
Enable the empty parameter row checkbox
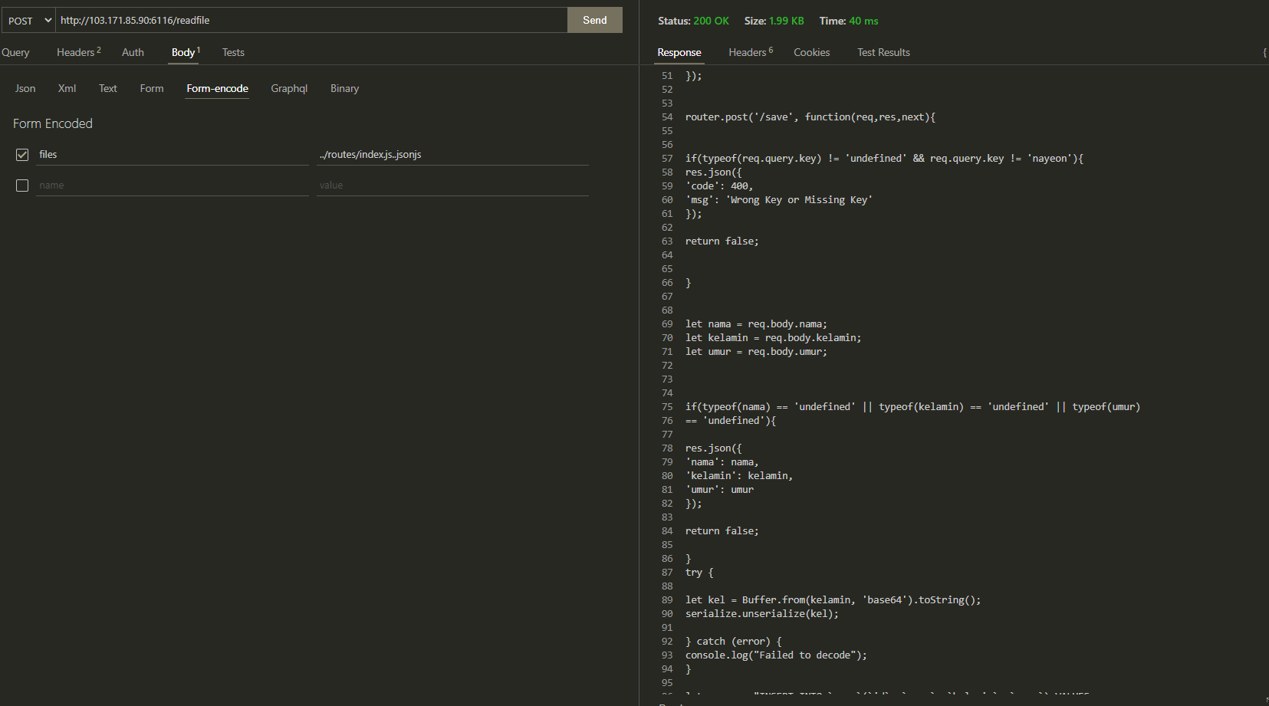[22, 186]
